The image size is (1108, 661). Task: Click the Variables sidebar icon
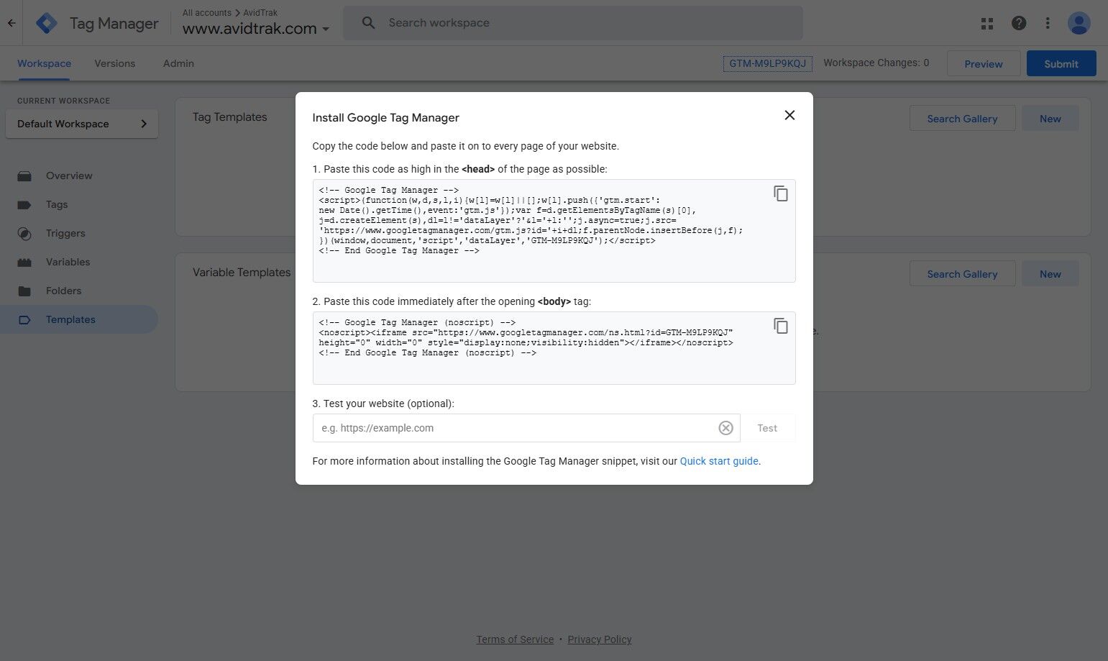(x=24, y=262)
